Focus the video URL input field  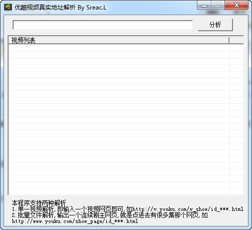[x=102, y=25]
